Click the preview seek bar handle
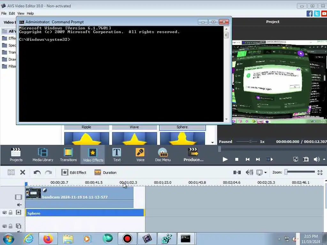The height and width of the screenshot is (245, 327). pyautogui.click(x=219, y=149)
